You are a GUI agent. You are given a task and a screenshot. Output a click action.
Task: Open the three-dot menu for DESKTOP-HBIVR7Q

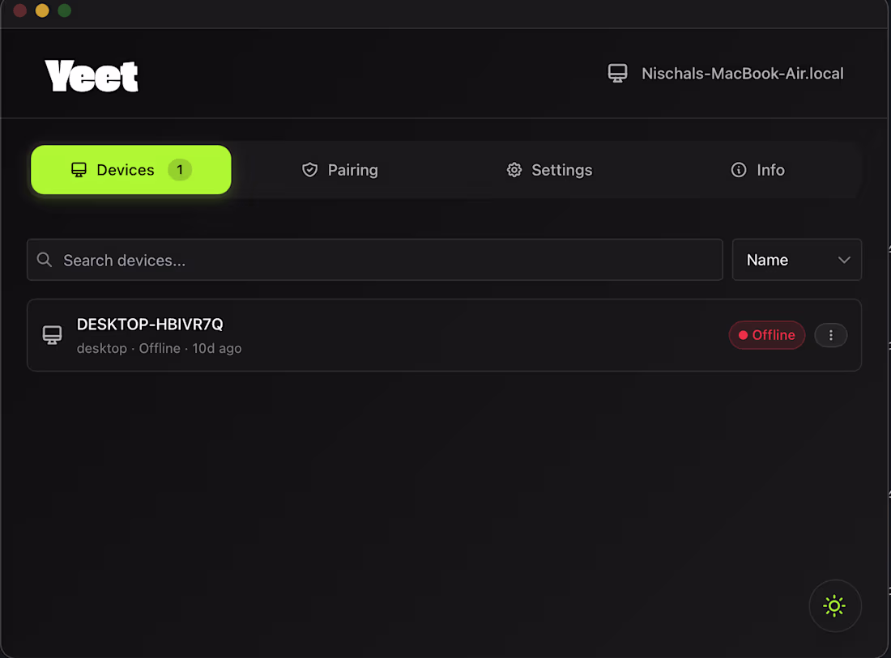click(830, 335)
